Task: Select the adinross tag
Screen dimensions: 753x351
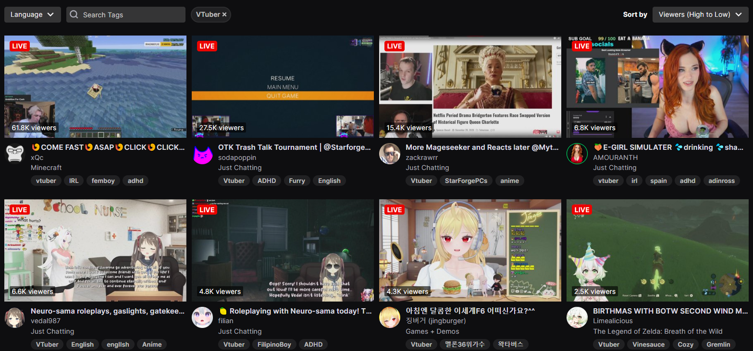Action: pos(721,181)
